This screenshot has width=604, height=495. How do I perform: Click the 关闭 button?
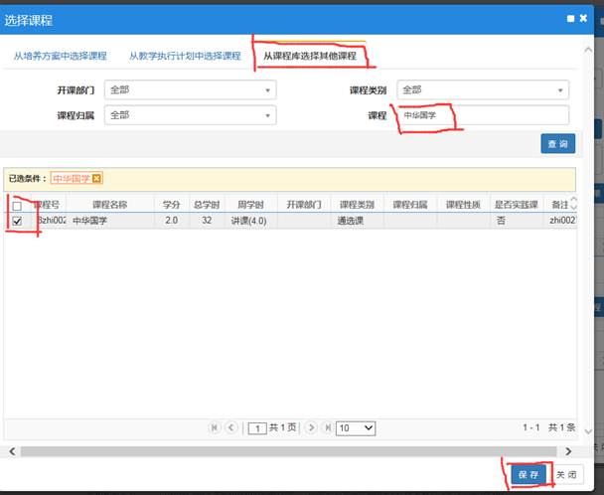pos(564,475)
